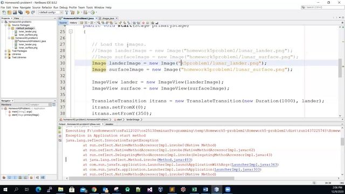Open File Explorer from taskbar
Image resolution: width=345 pixels, height=194 pixels.
[x=60, y=189]
